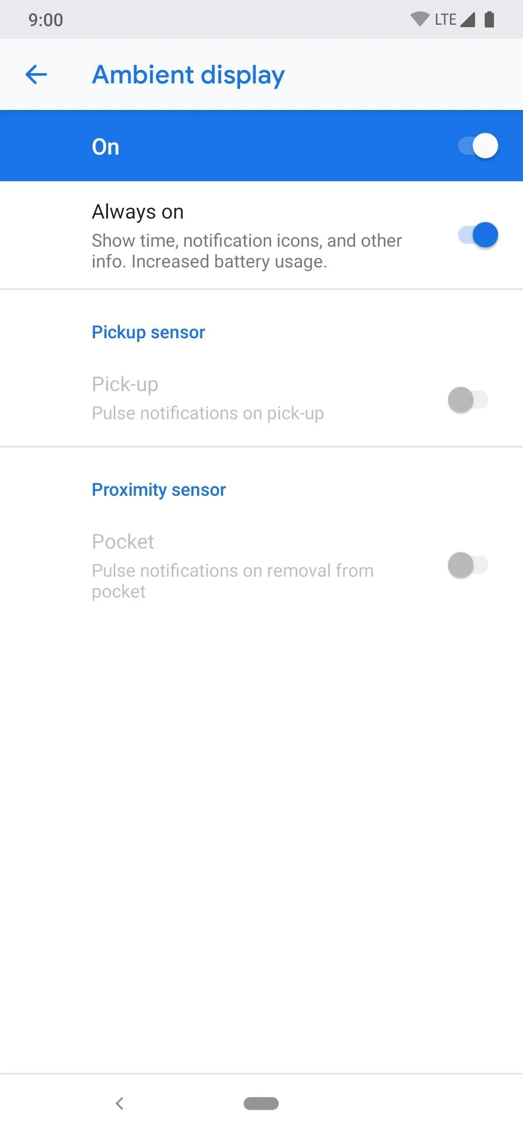Tap "Show time, notification icons" description text

click(x=247, y=251)
